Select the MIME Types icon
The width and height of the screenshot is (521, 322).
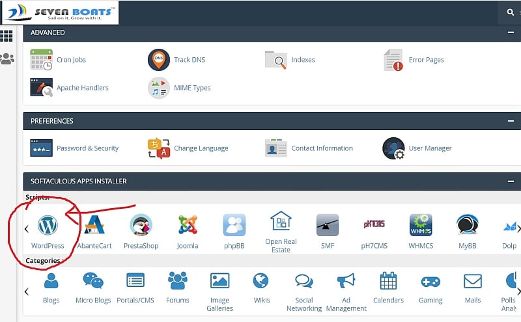[159, 88]
